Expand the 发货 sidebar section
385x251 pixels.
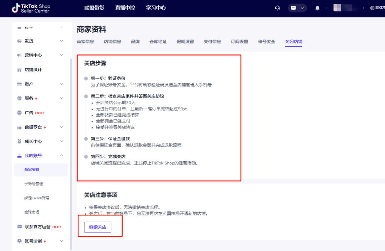(x=62, y=41)
